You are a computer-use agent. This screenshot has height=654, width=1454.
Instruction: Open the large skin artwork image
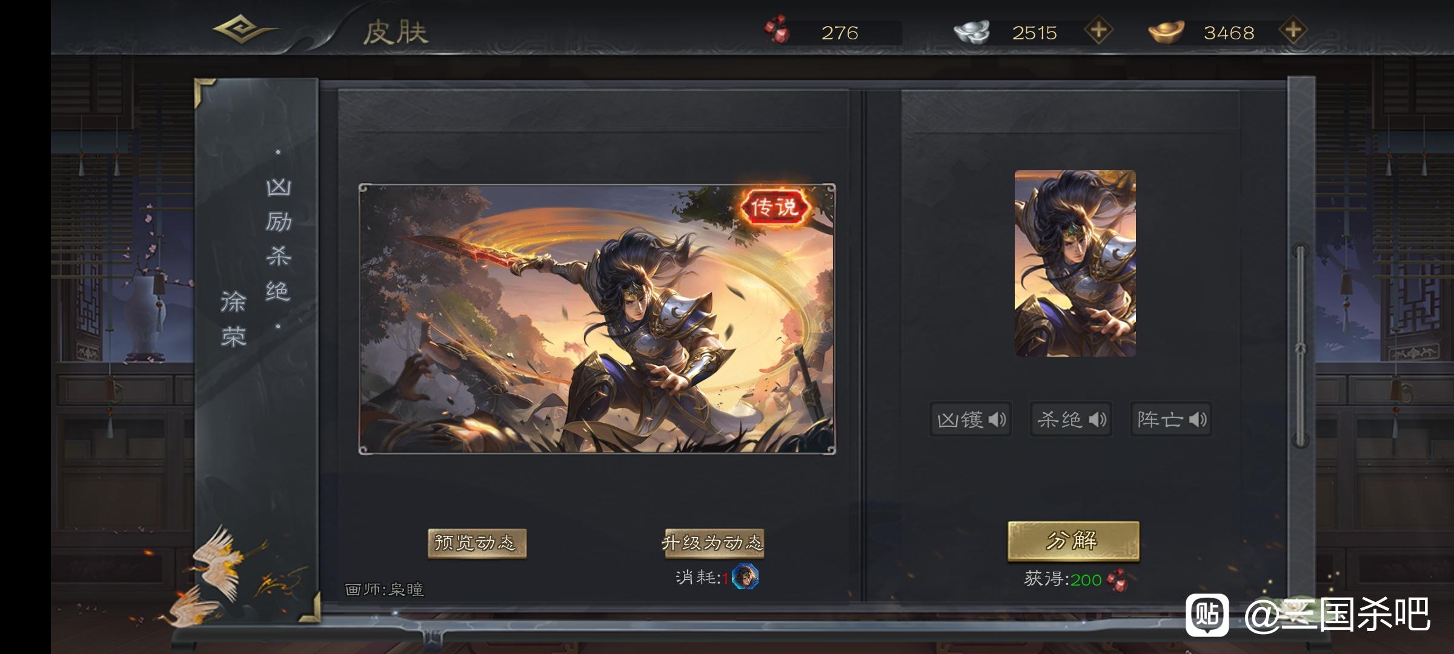pyautogui.click(x=597, y=319)
